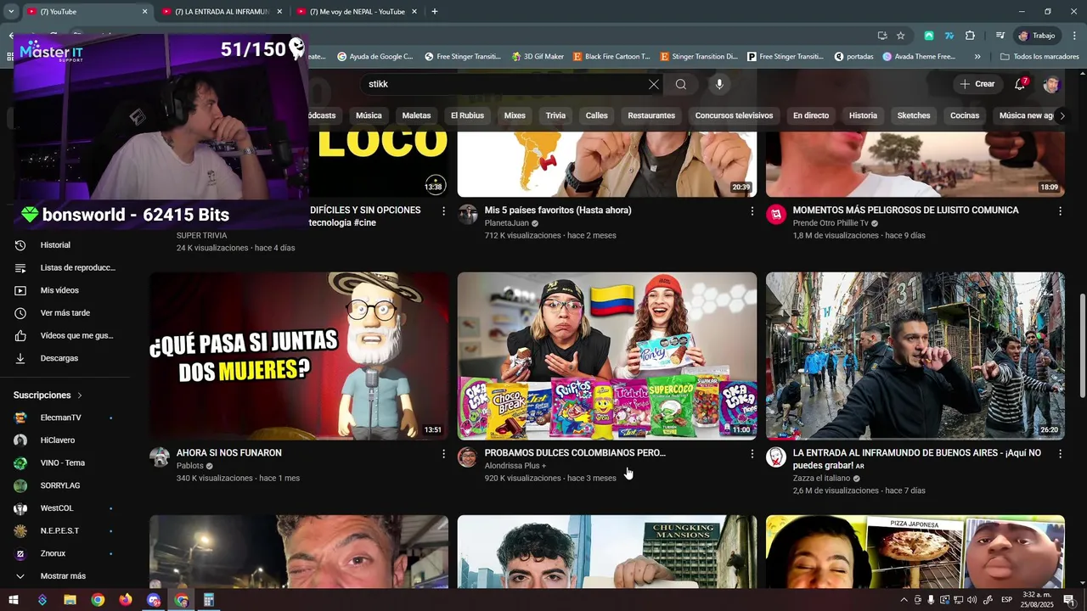Open options menu for 'MOMENTOS MÁS PELIGROSOS'
Viewport: 1087px width, 611px height.
click(x=1060, y=210)
